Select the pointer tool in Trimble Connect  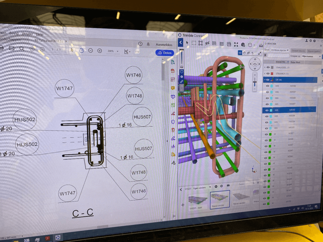(187, 43)
